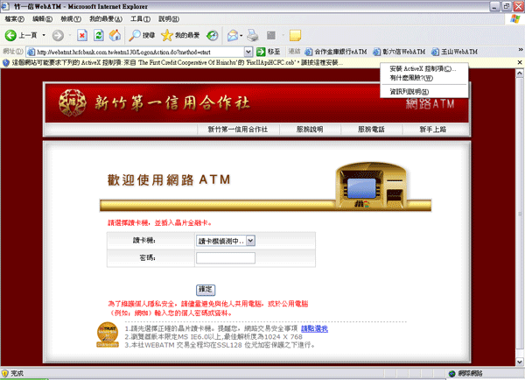Click the ActiveX information bar message
The image size is (525, 380).
pos(178,63)
